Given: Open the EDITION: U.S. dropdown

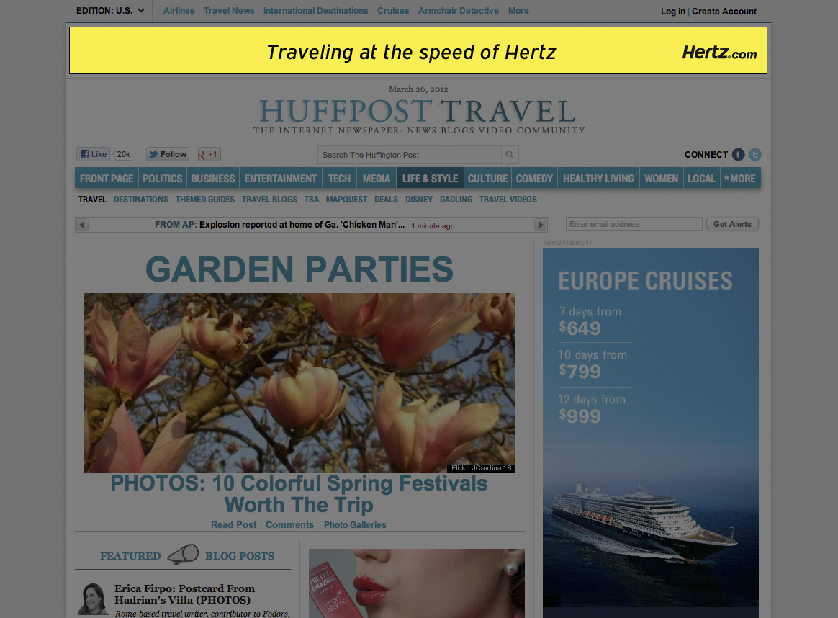Looking at the screenshot, I should [110, 11].
